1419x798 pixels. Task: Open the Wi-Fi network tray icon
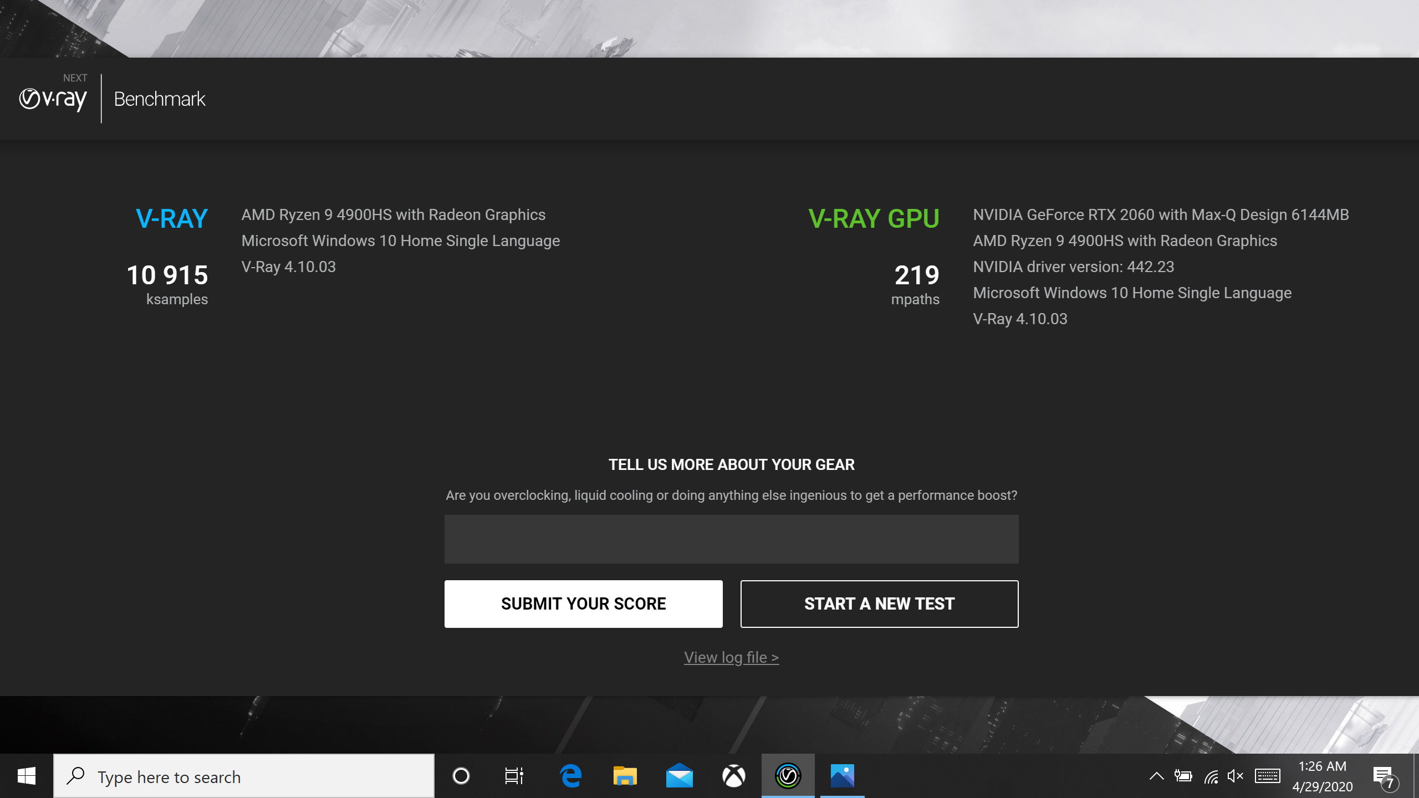[1211, 776]
